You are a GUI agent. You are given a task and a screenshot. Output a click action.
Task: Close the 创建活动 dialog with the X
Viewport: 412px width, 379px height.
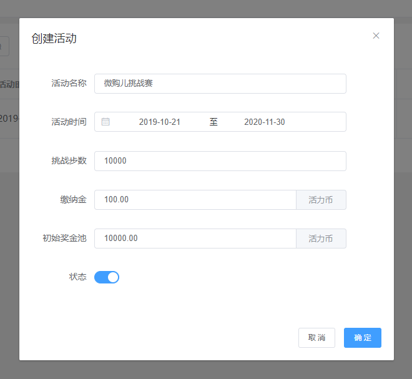click(x=376, y=36)
